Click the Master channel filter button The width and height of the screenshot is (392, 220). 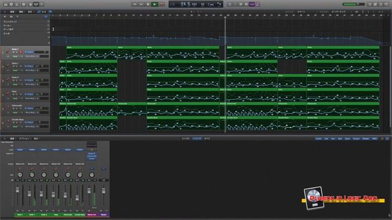pyautogui.click(x=366, y=139)
